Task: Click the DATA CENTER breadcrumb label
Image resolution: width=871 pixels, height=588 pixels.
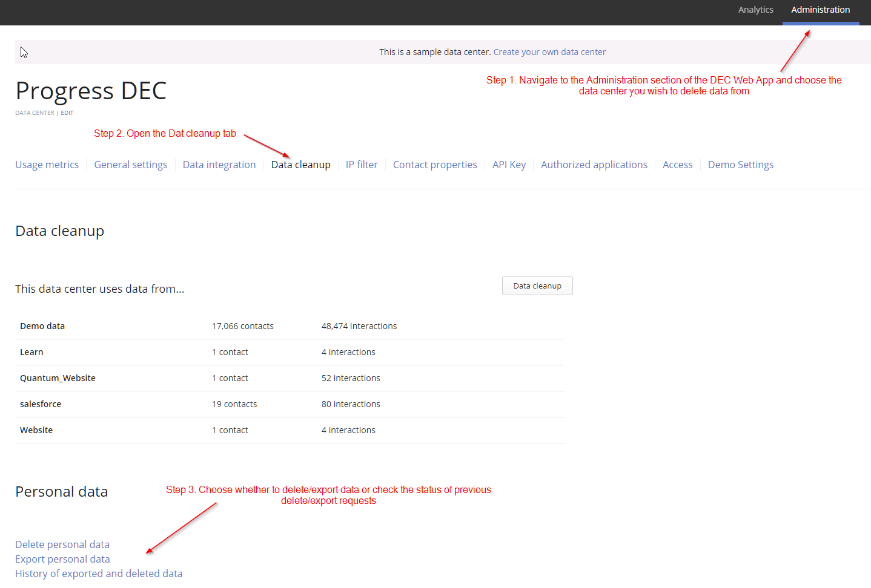Action: (35, 113)
